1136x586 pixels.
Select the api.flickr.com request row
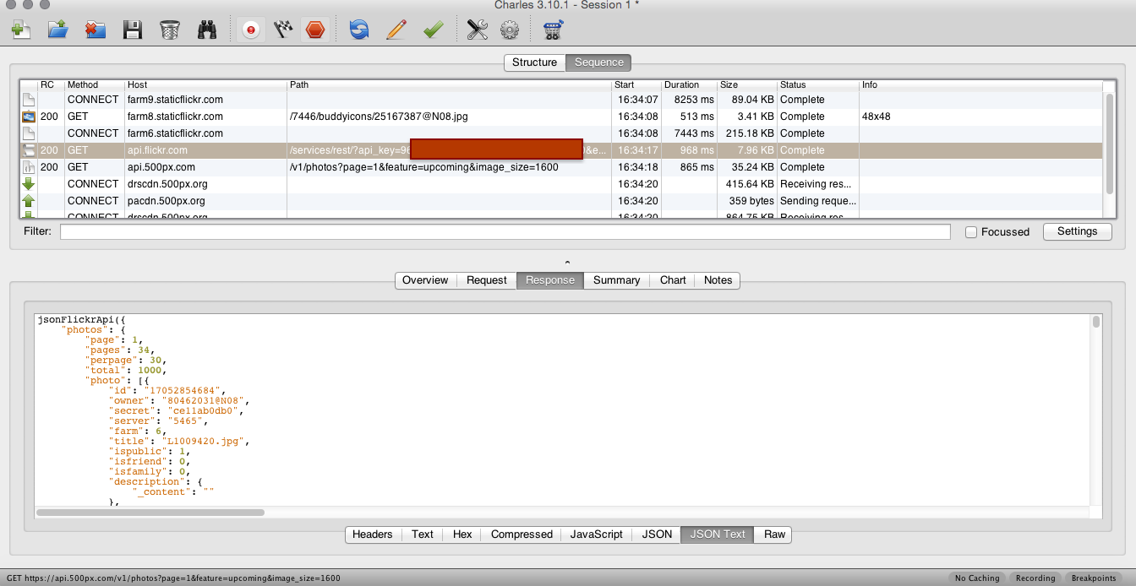click(561, 150)
